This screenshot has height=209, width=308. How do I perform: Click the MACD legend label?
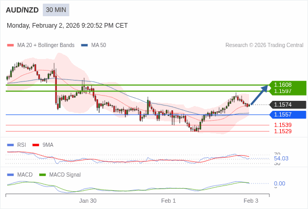point(25,175)
